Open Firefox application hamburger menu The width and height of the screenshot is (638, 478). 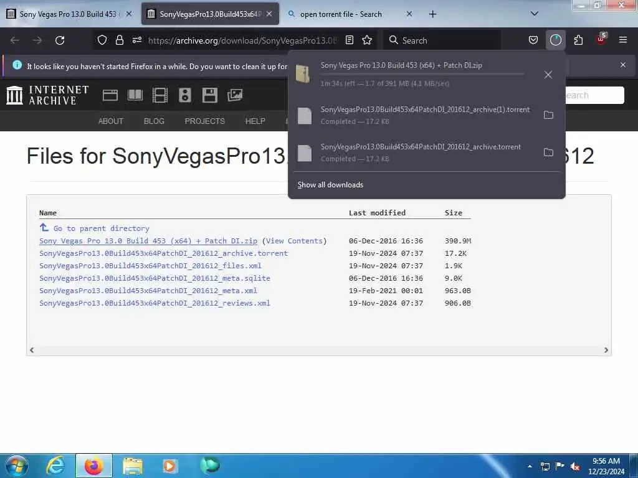[x=623, y=40]
